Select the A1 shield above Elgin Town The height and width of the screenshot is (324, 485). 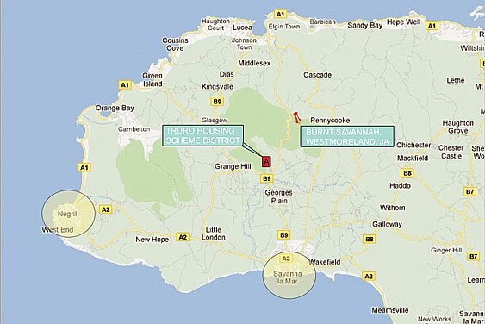click(x=280, y=15)
